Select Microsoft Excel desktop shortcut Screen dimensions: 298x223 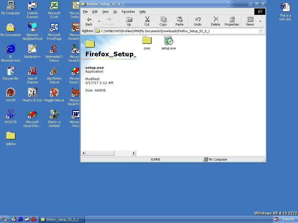[x=54, y=10]
